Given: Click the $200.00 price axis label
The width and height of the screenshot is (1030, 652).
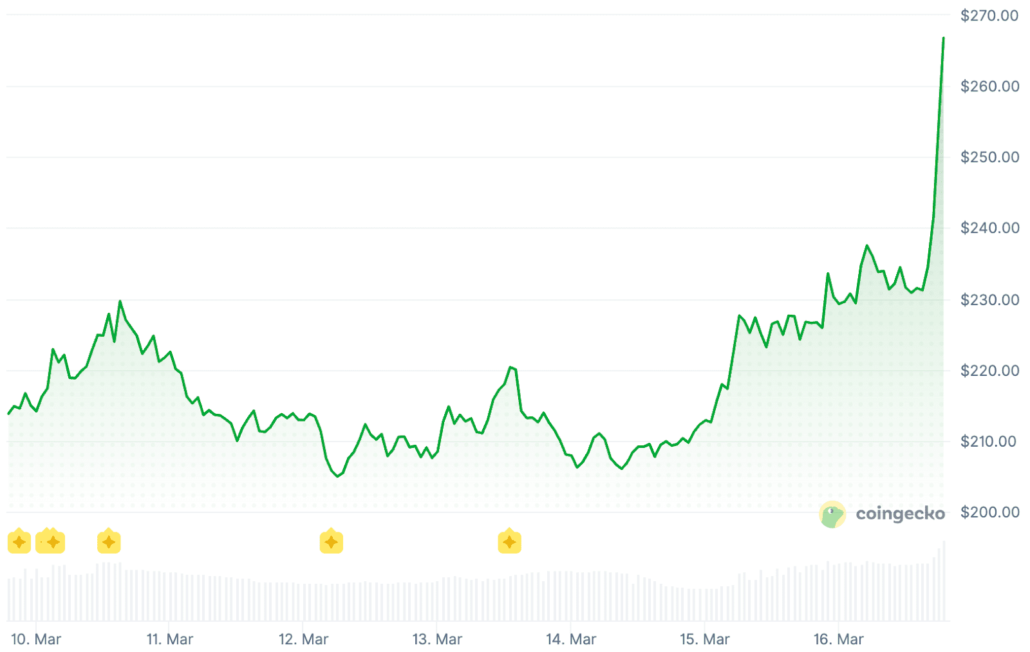Looking at the screenshot, I should pyautogui.click(x=989, y=512).
